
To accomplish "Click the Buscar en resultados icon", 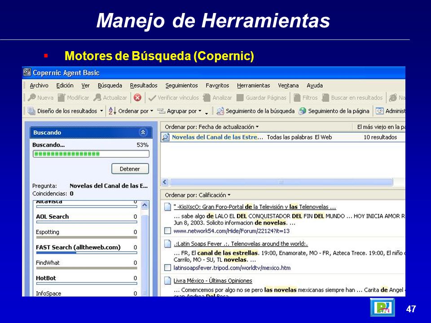I will pyautogui.click(x=325, y=97).
